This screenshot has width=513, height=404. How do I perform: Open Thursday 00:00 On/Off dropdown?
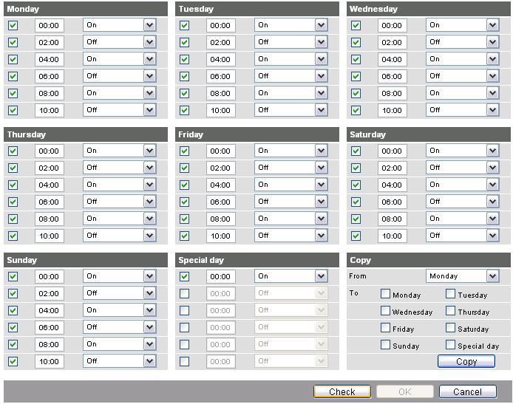click(x=120, y=151)
